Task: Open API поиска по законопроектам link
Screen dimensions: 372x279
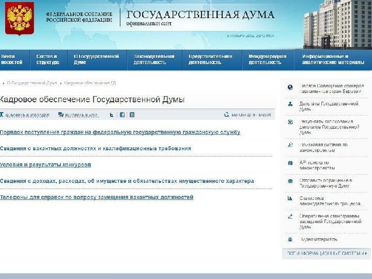Action: [317, 165]
